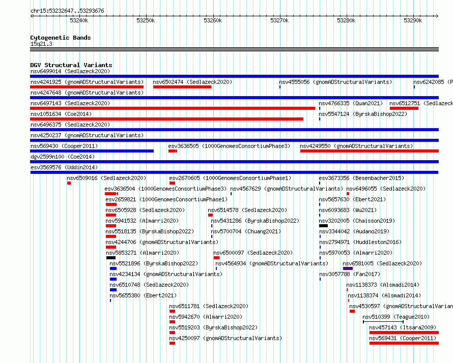Open esv3636504 (1000GenomesConsortiumPhase3) label
Image resolution: width=453 pixels, height=363 pixels.
[165, 189]
